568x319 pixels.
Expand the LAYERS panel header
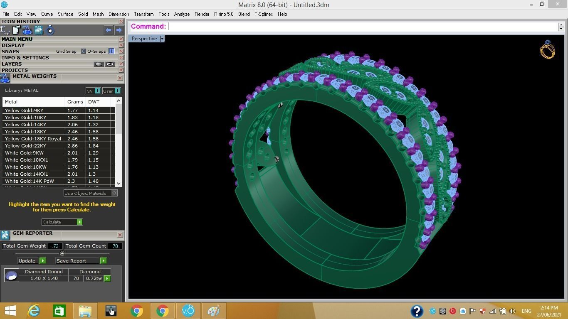(12, 64)
